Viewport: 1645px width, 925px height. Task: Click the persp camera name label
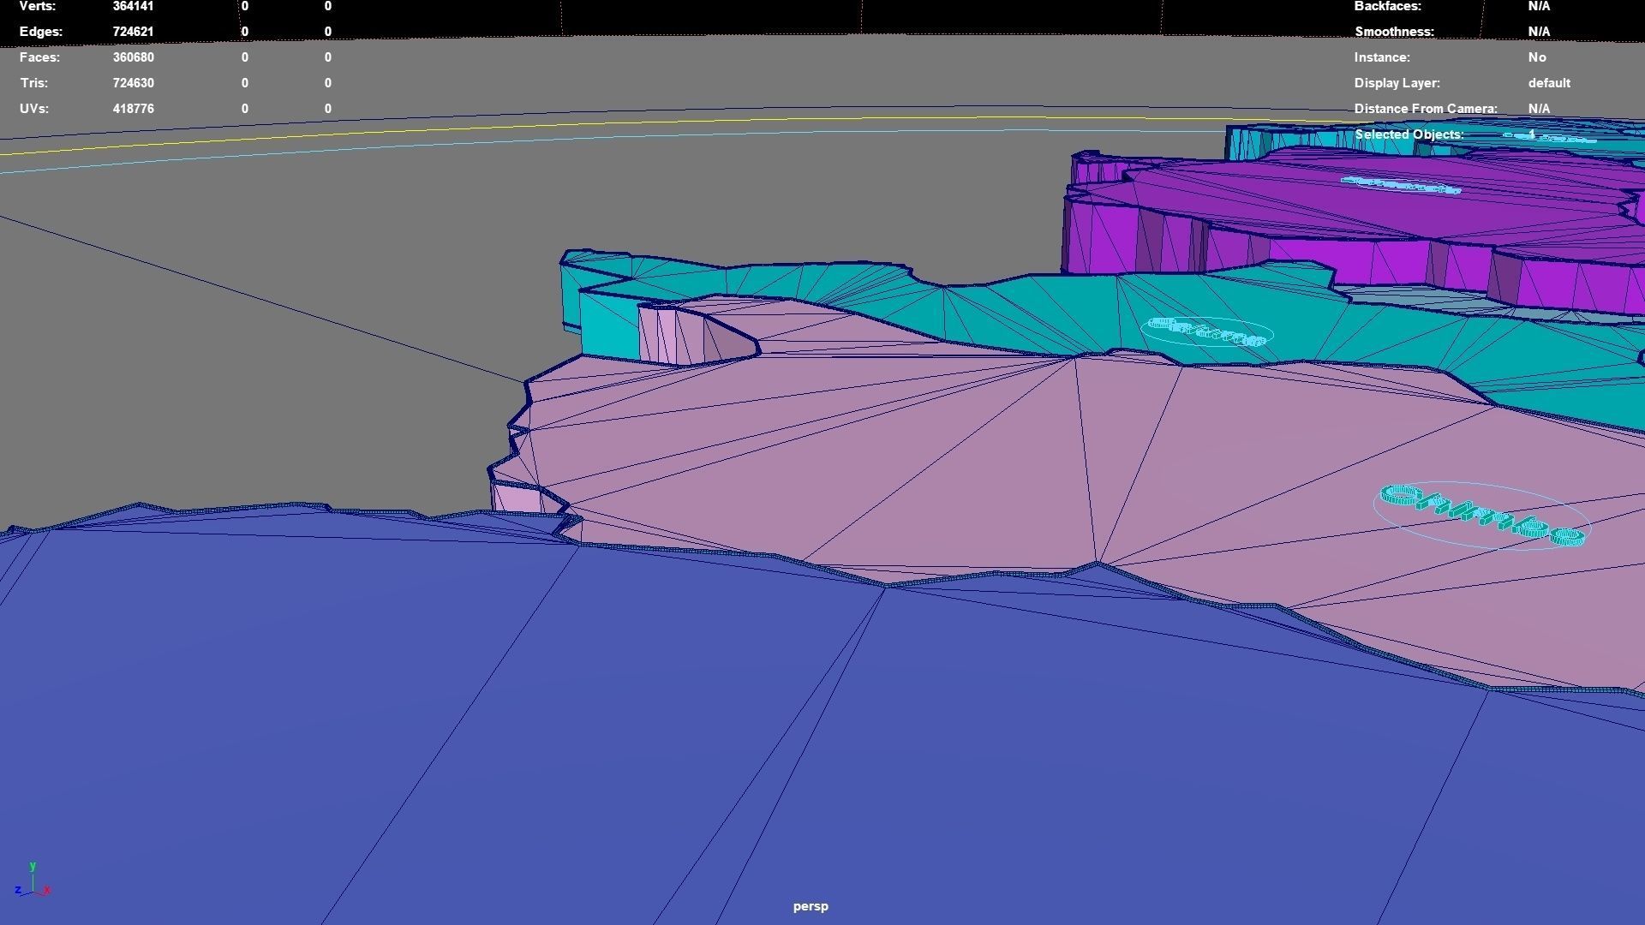tap(810, 906)
